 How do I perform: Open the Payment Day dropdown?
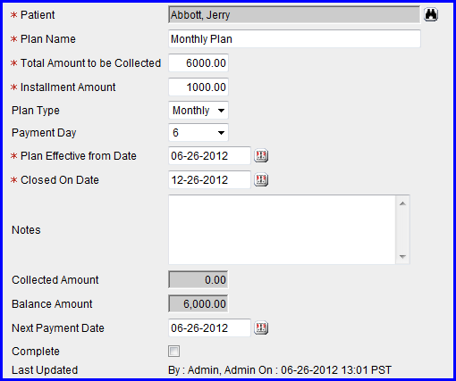point(198,133)
